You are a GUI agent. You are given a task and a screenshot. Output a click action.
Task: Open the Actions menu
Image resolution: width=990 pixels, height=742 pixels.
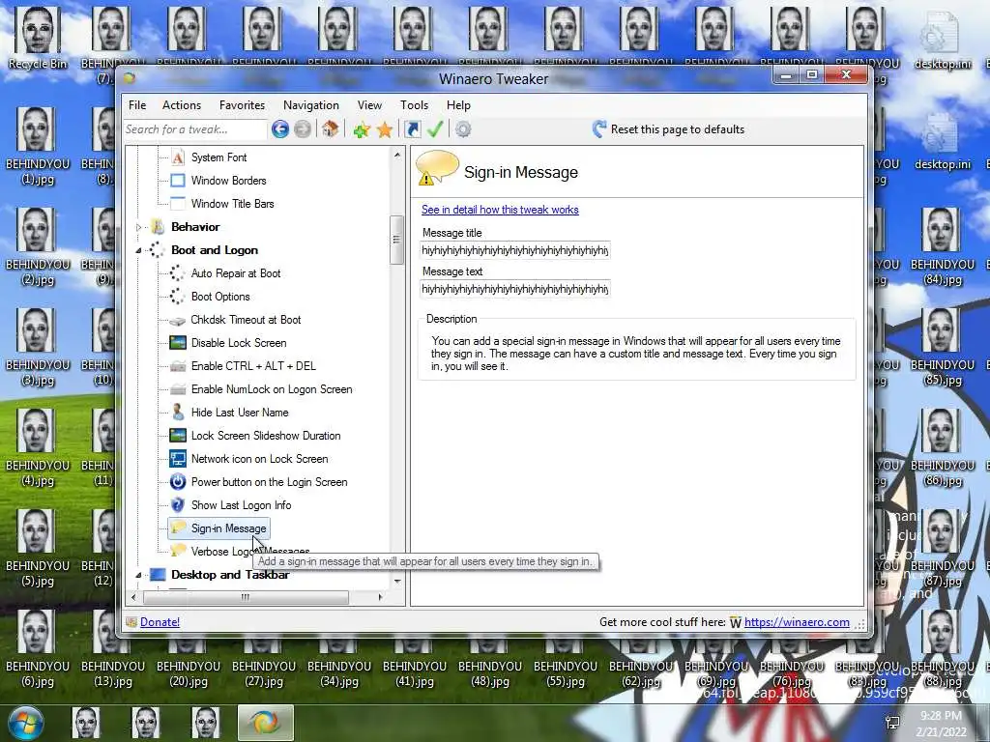tap(182, 105)
